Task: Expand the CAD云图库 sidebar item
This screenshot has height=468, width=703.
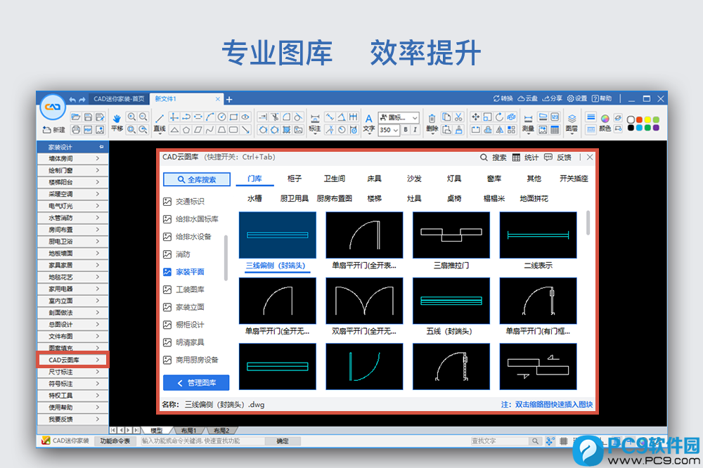Action: tap(72, 360)
